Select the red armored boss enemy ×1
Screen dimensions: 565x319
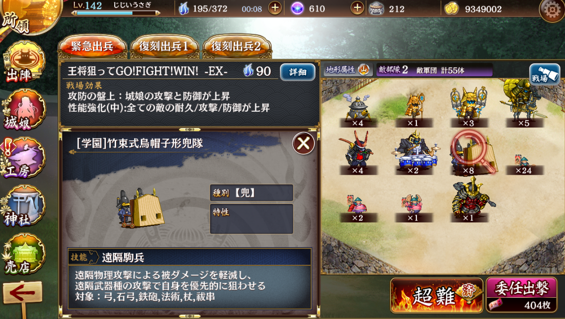(x=469, y=200)
